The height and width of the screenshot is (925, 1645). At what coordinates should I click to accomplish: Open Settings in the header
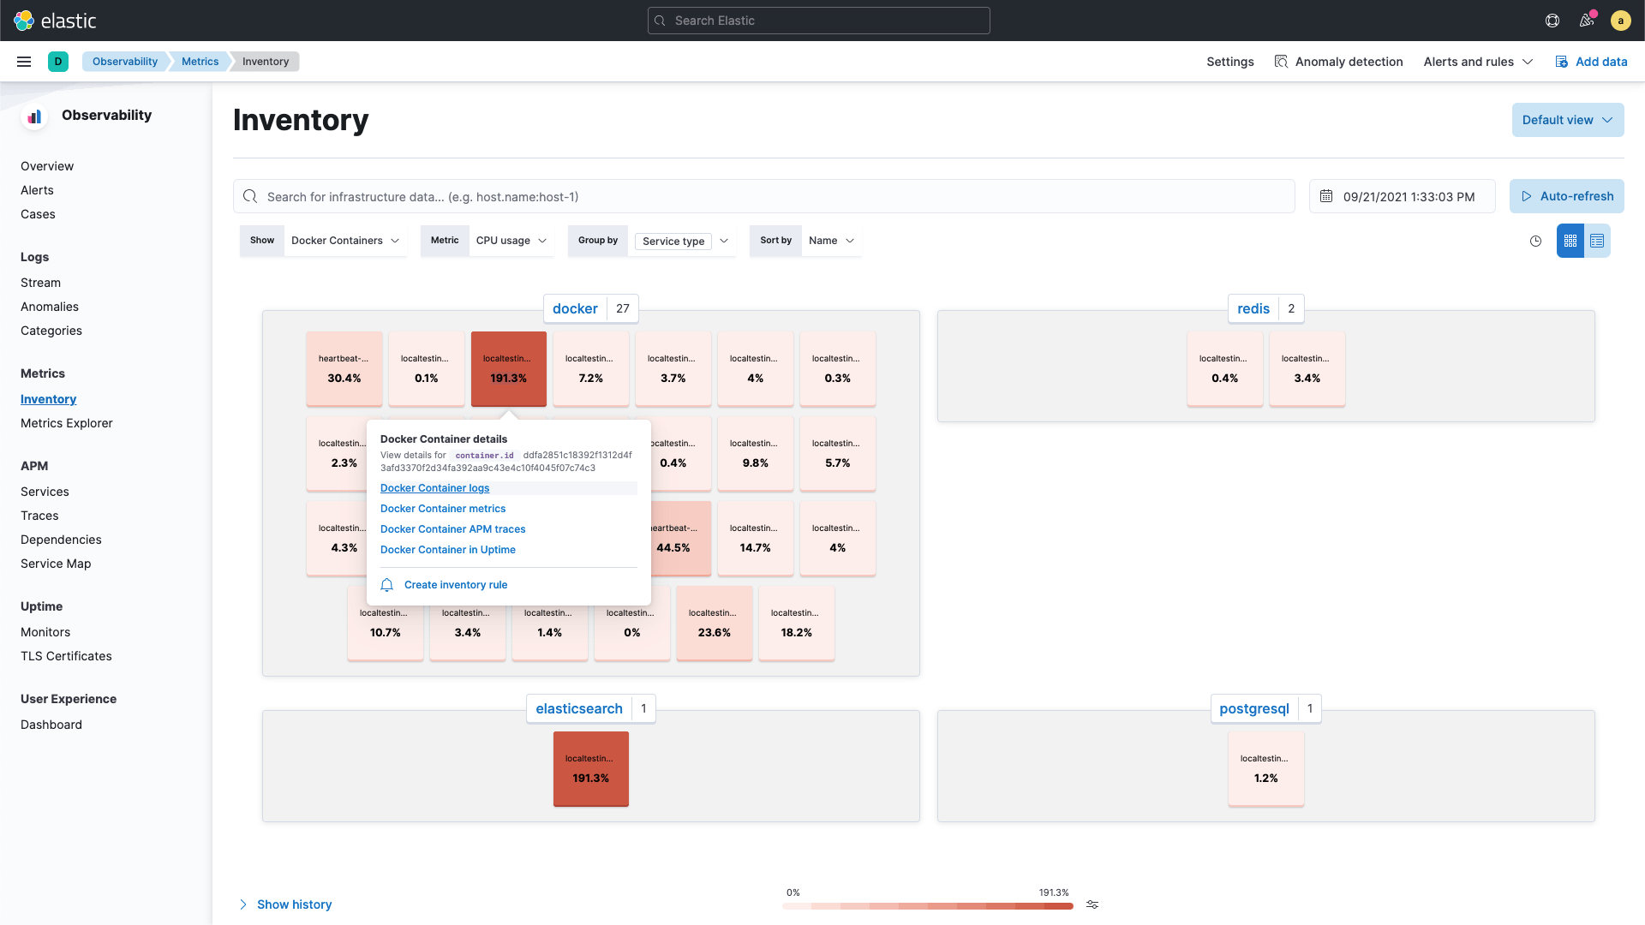[1230, 62]
